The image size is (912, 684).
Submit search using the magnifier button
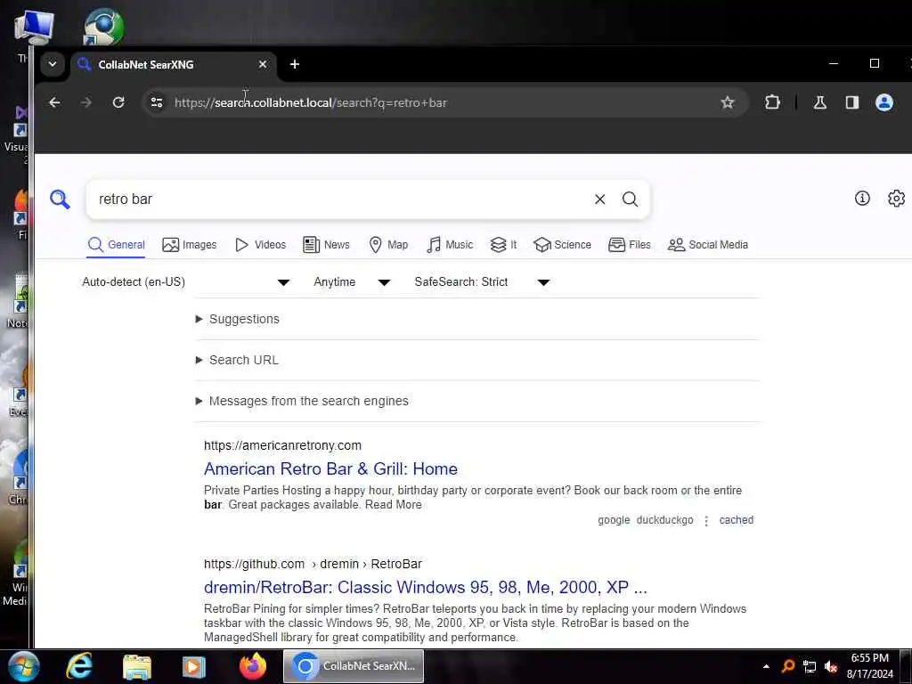pos(630,199)
